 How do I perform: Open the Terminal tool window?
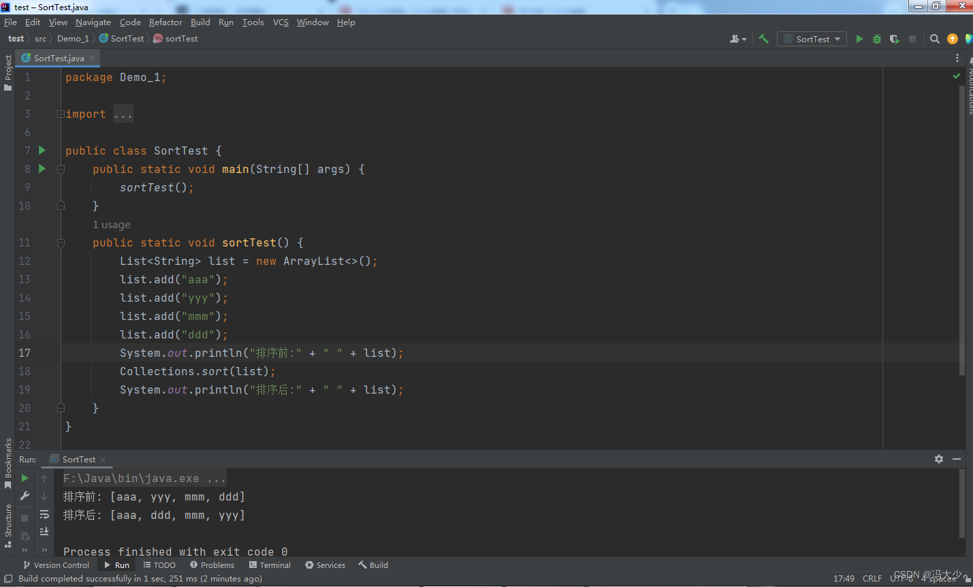[270, 565]
